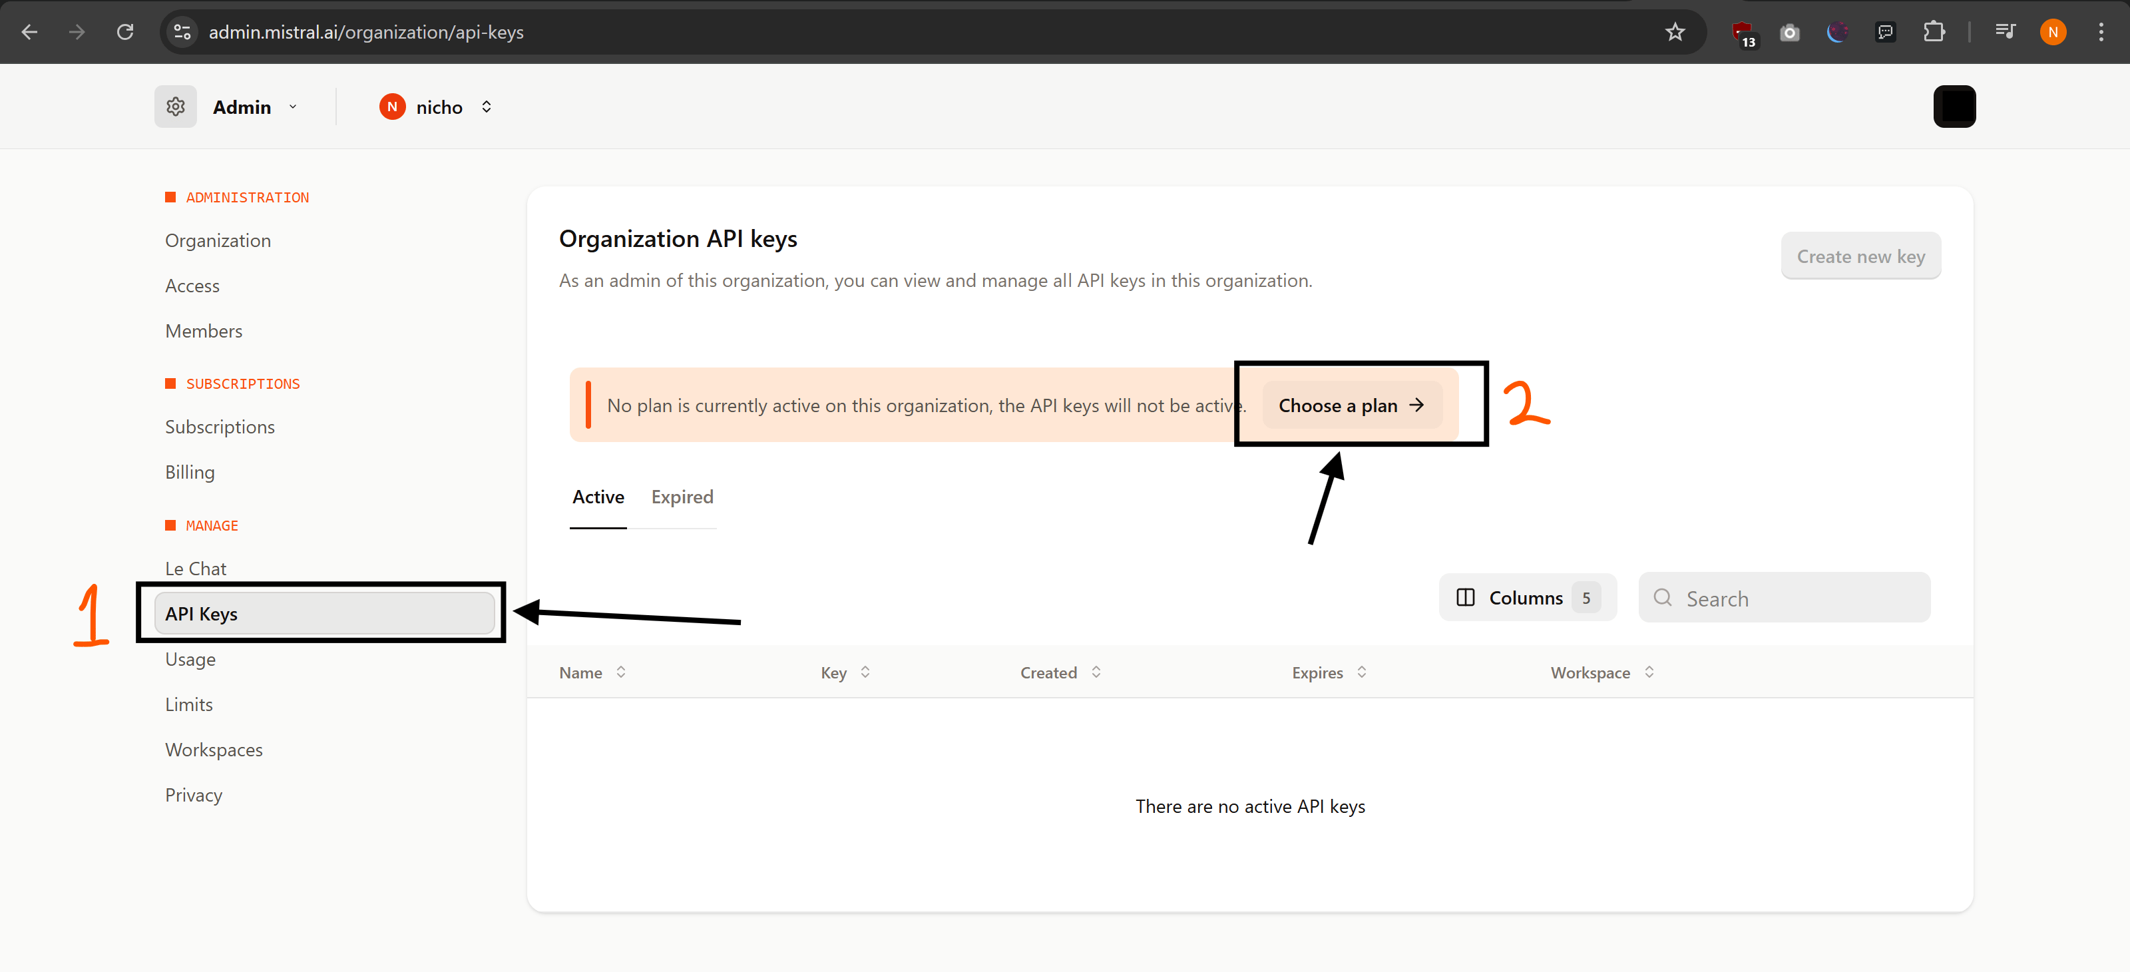
Task: Open Le Chat management page
Action: 195,569
